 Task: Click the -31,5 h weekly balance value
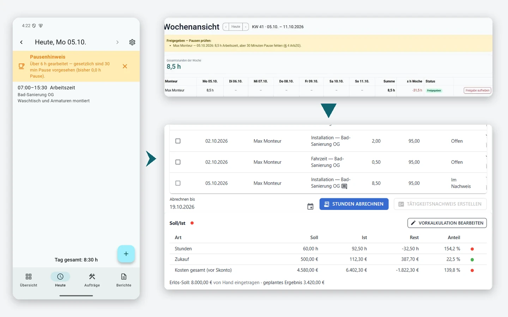point(417,91)
